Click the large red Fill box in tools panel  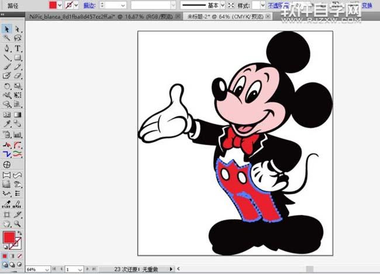tap(9, 237)
